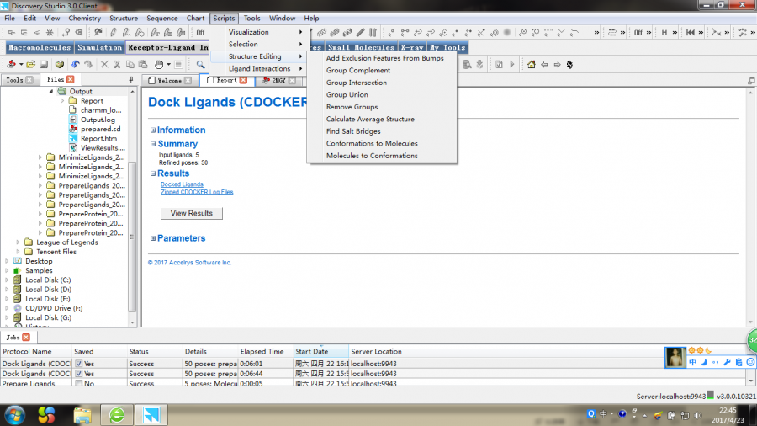Click the magnifying glass zoom icon
This screenshot has width=757, height=426.
(x=200, y=64)
